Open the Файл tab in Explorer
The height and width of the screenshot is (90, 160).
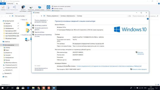tap(3, 3)
